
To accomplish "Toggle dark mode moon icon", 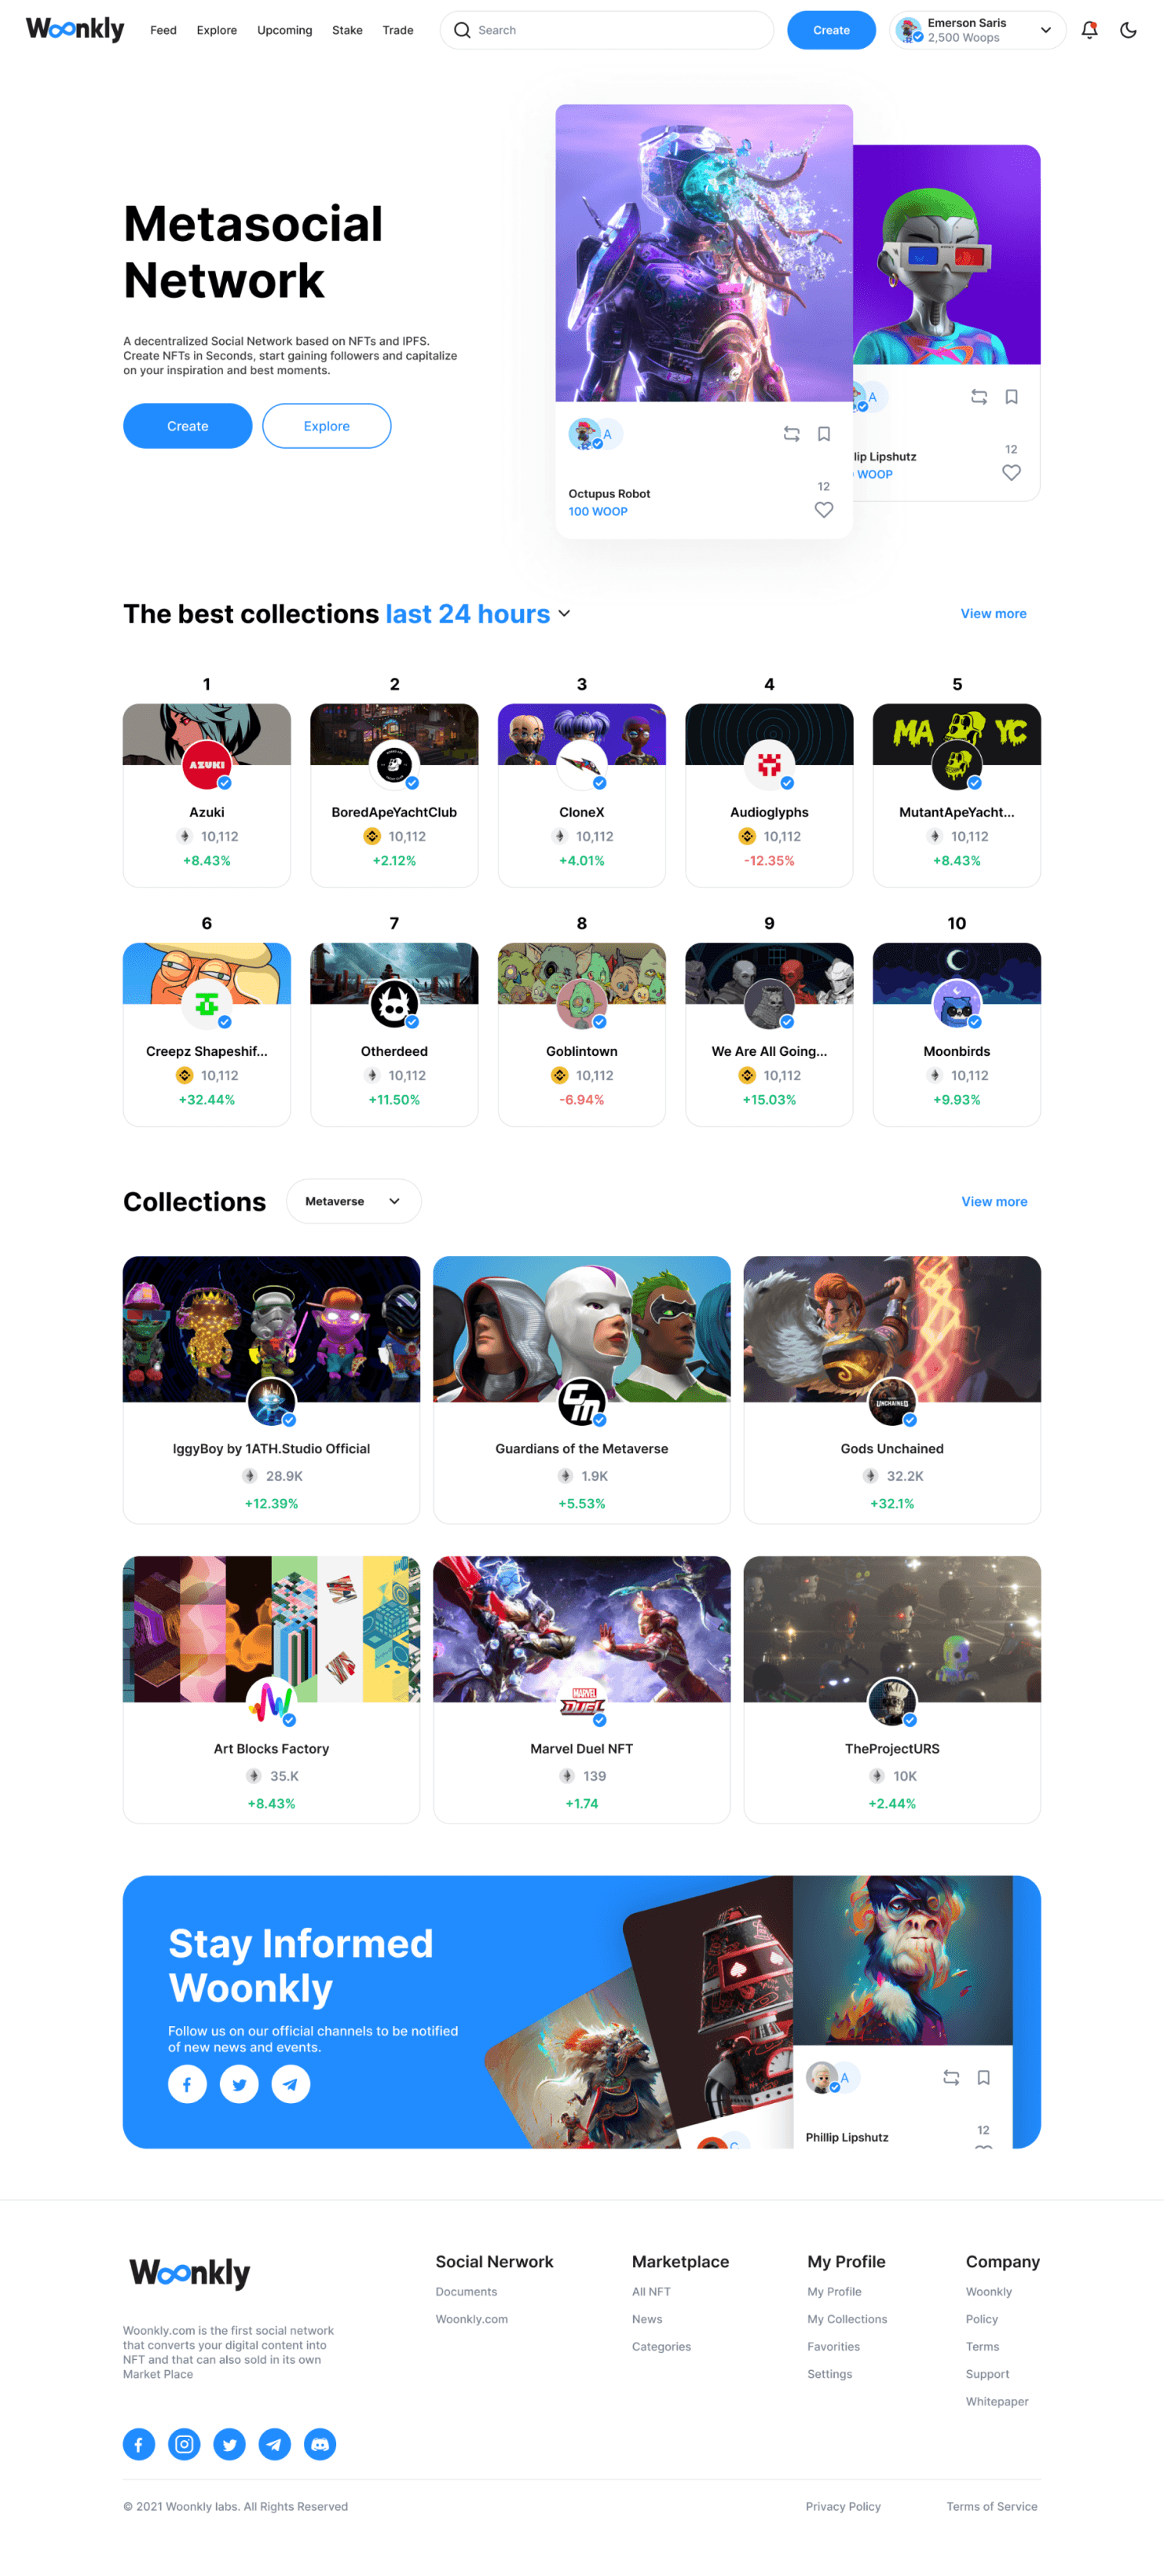I will 1128,30.
